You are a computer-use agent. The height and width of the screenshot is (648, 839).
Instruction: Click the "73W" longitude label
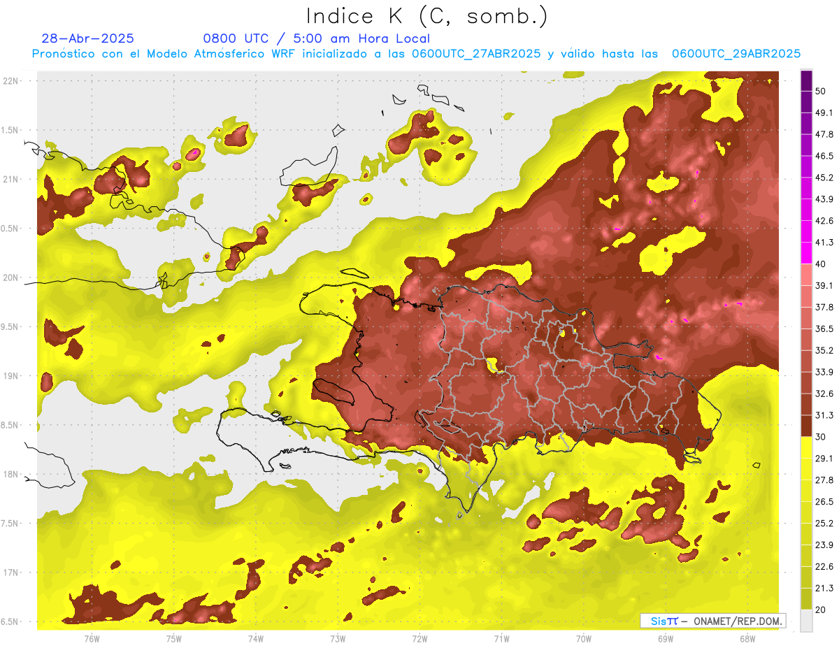tap(338, 638)
